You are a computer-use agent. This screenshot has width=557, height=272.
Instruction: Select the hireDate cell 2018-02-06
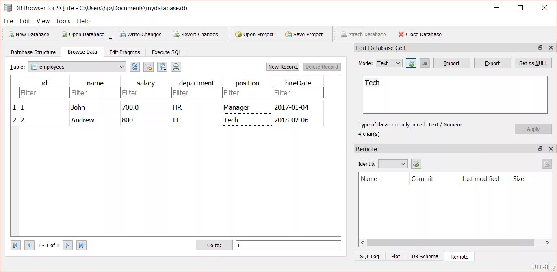(x=298, y=120)
